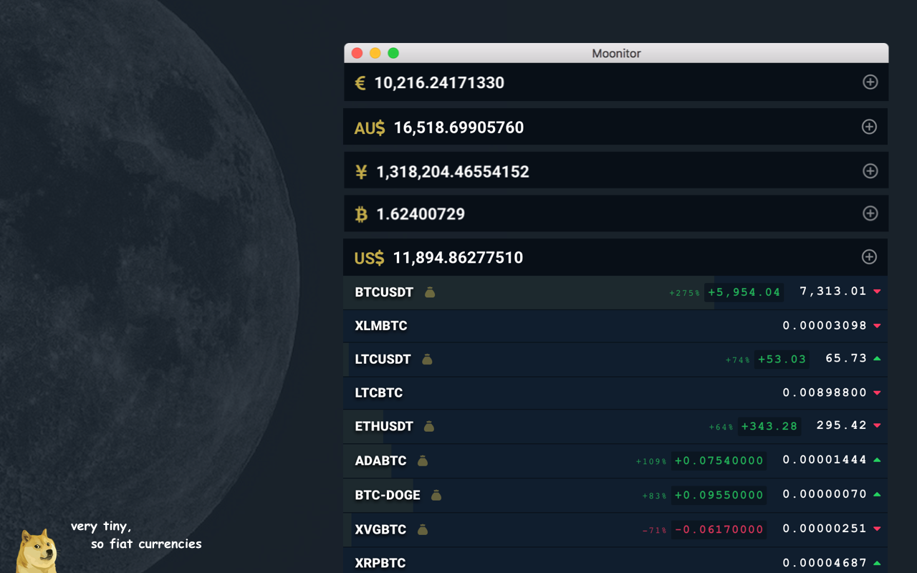Click the money bag icon beside ADABTC
This screenshot has height=573, width=917.
coord(423,461)
